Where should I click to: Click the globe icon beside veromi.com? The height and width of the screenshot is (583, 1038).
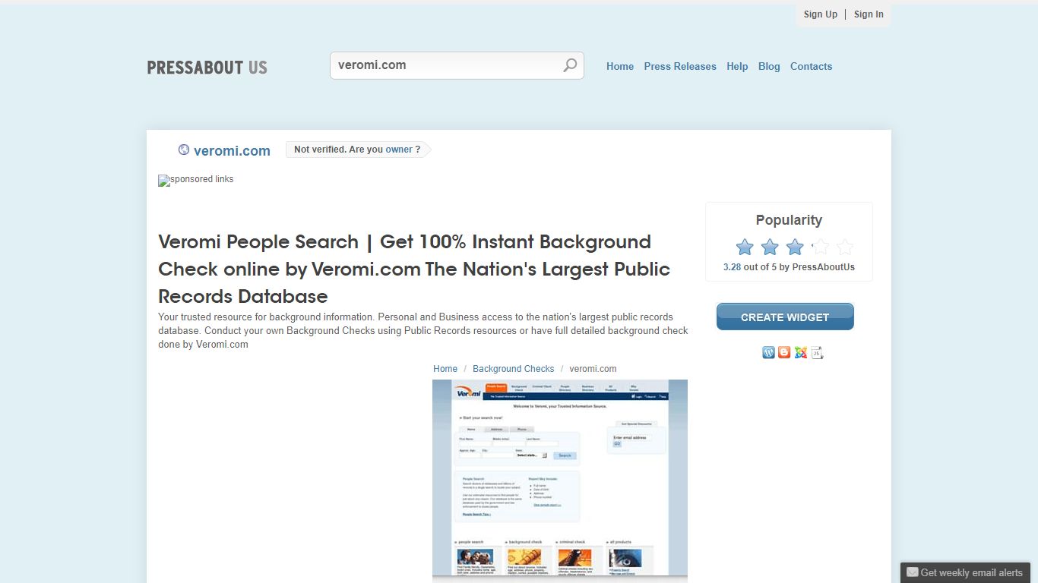(x=184, y=150)
